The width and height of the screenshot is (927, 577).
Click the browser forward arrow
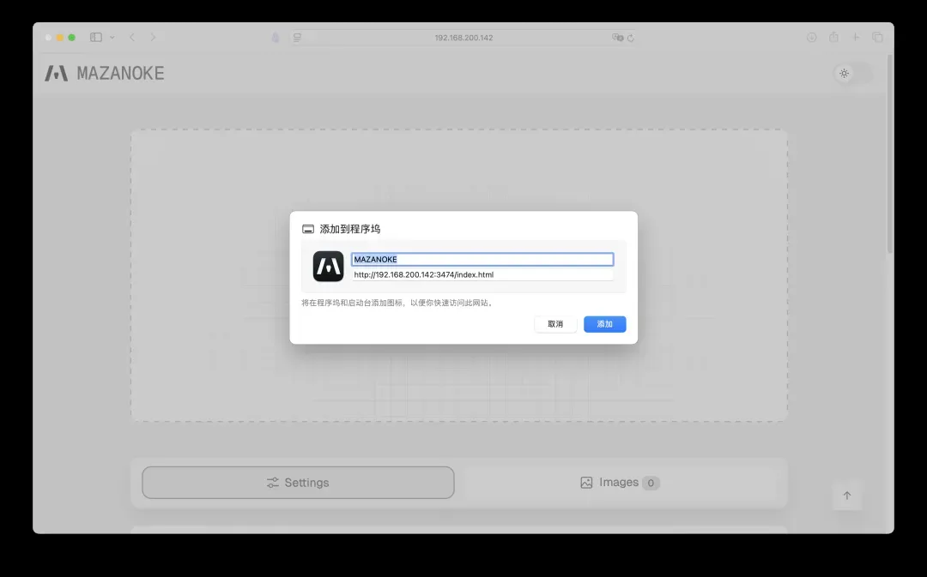pyautogui.click(x=153, y=38)
